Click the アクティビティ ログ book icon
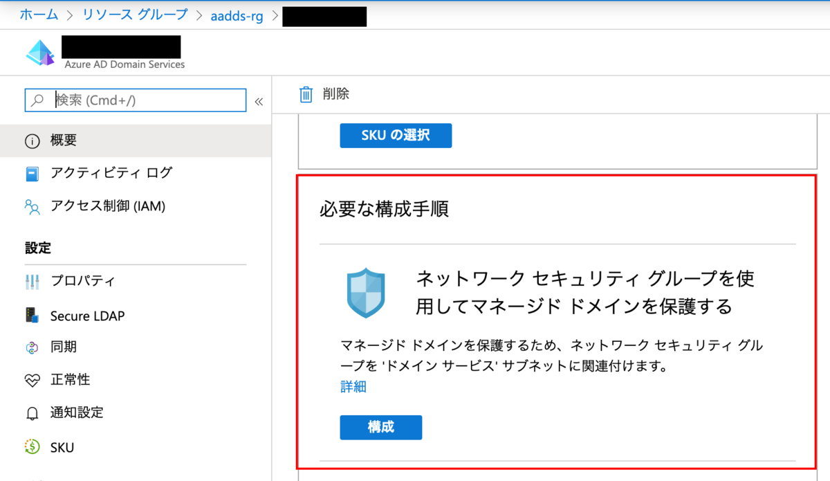 coord(33,174)
